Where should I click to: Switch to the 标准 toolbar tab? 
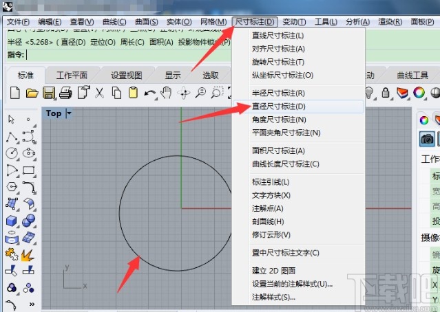[25, 76]
